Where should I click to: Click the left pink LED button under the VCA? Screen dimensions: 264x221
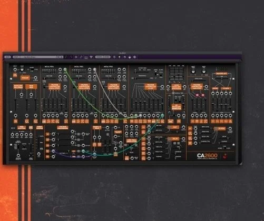[x=197, y=95]
